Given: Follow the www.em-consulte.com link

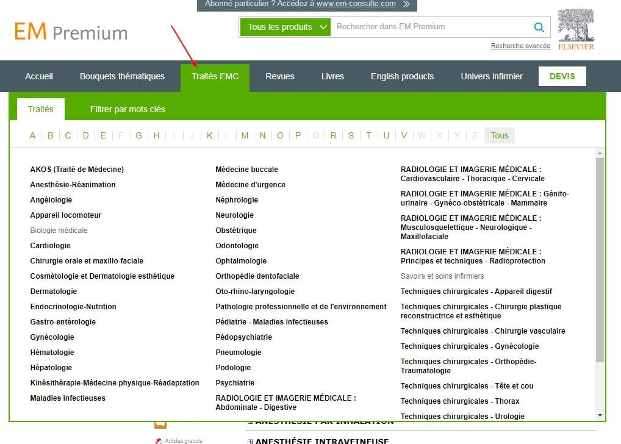Looking at the screenshot, I should click(356, 4).
